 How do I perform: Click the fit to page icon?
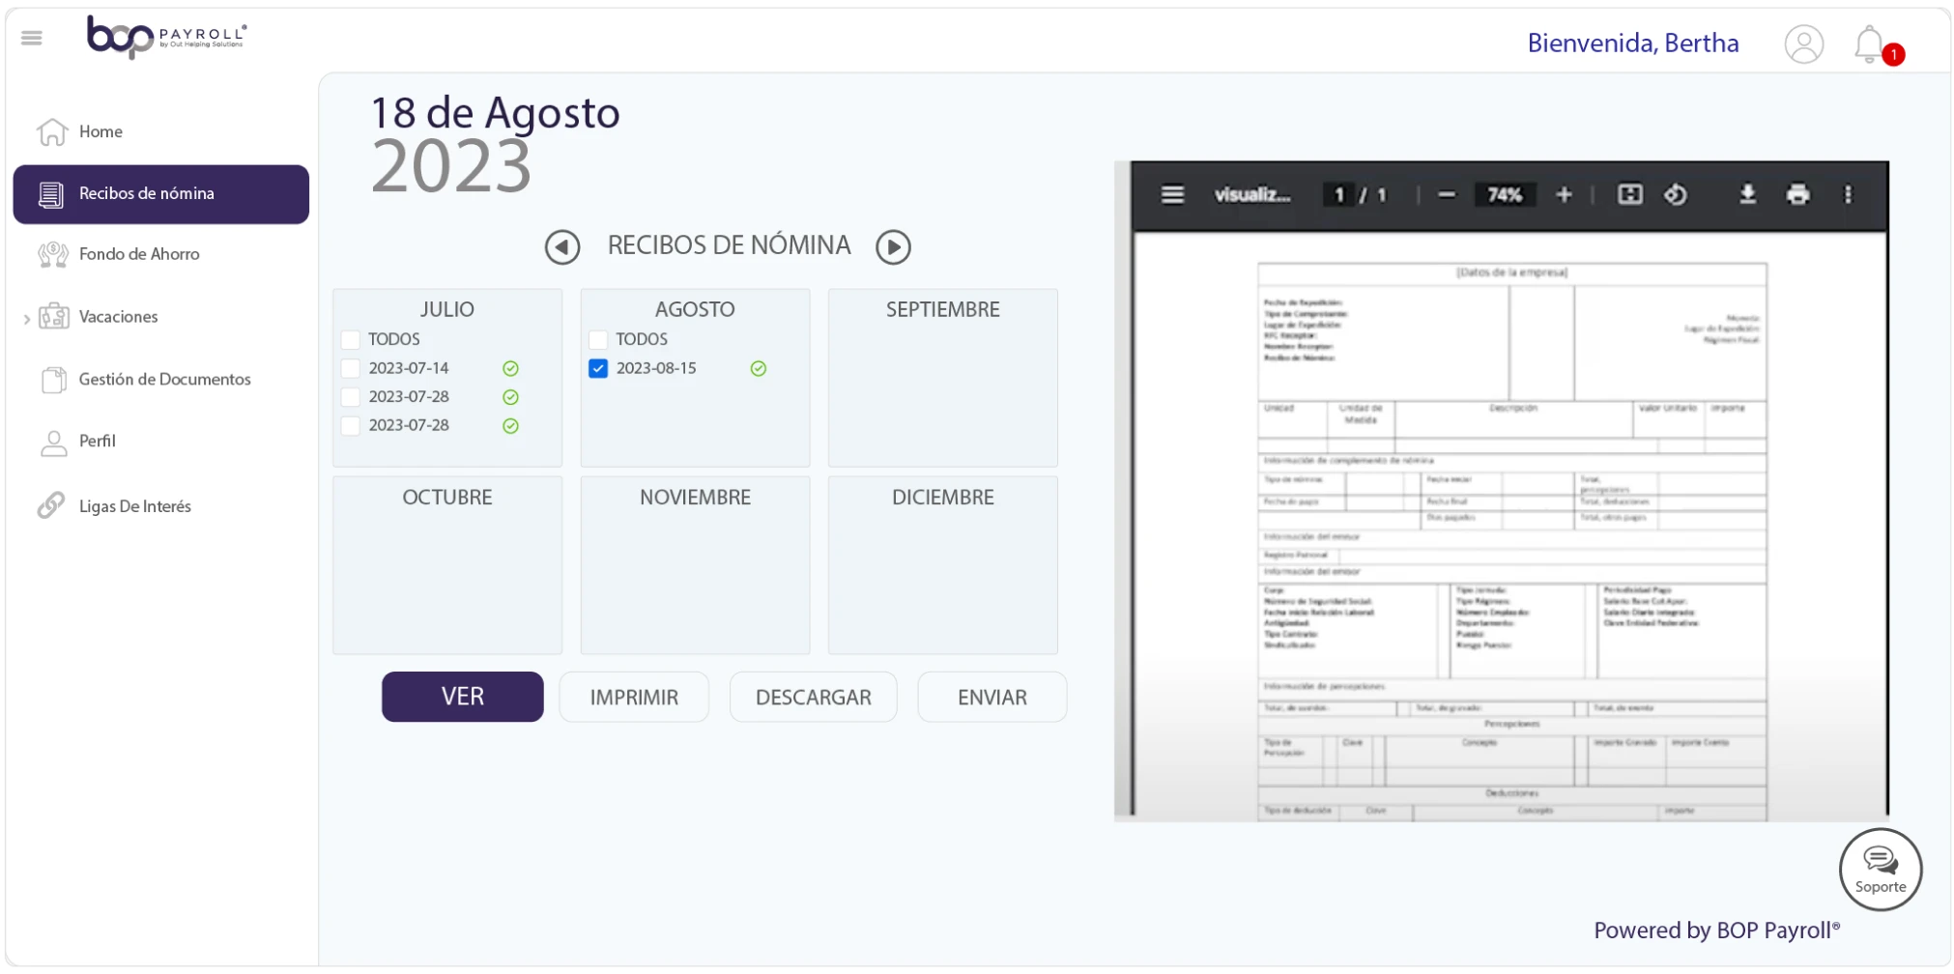click(1630, 195)
